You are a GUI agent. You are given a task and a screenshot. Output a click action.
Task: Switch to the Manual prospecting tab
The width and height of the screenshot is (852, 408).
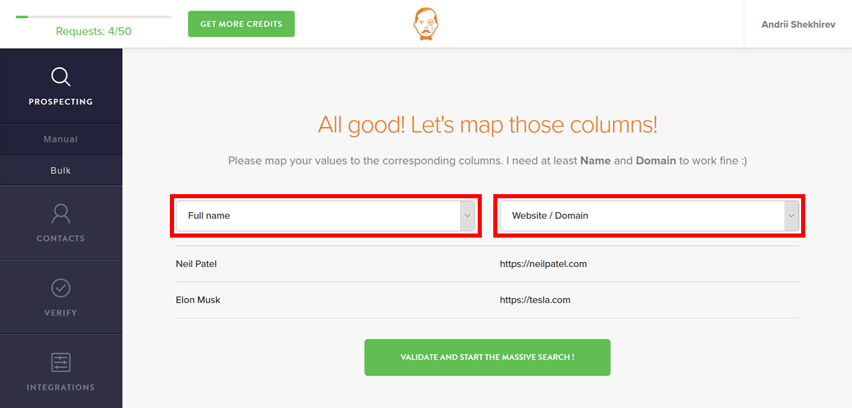(x=61, y=139)
